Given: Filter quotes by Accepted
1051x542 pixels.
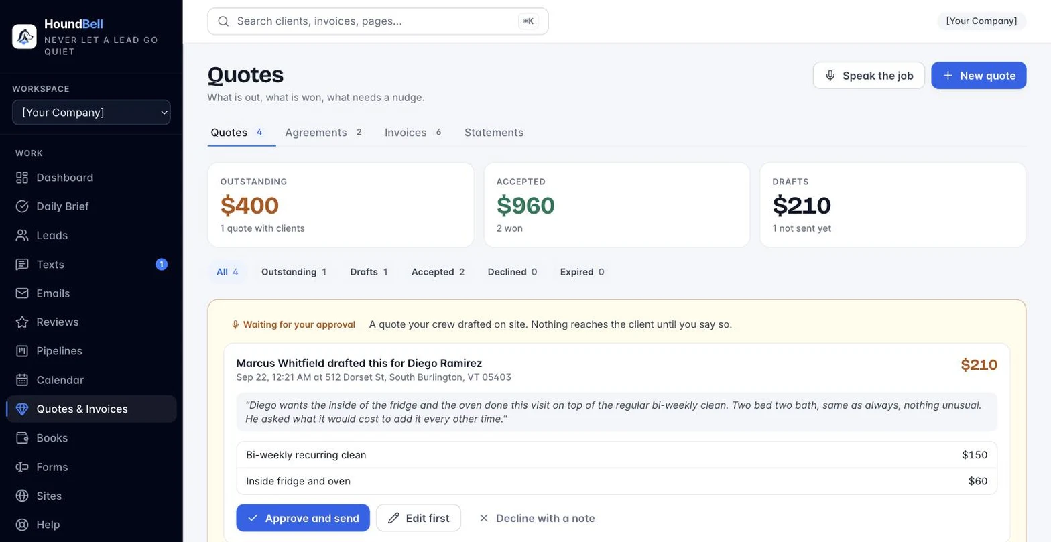Looking at the screenshot, I should (x=438, y=272).
